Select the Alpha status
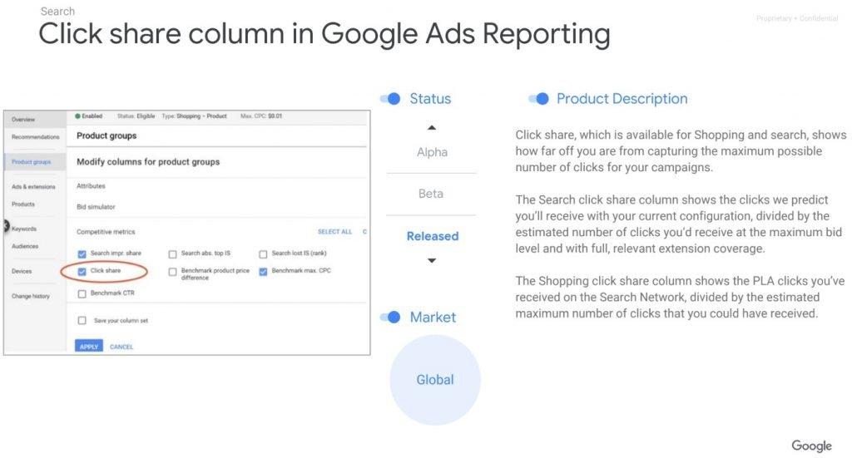 pyautogui.click(x=432, y=152)
